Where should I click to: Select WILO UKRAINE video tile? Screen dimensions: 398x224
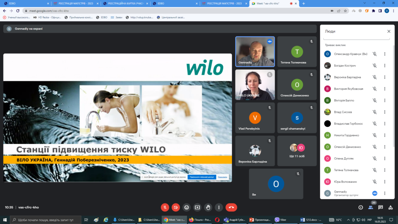click(255, 85)
